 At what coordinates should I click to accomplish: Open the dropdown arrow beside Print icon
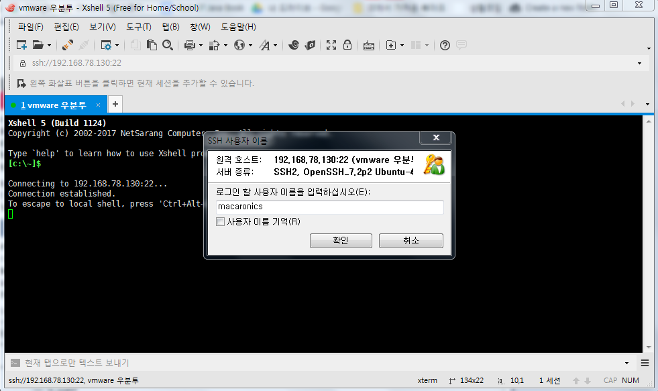tap(201, 46)
